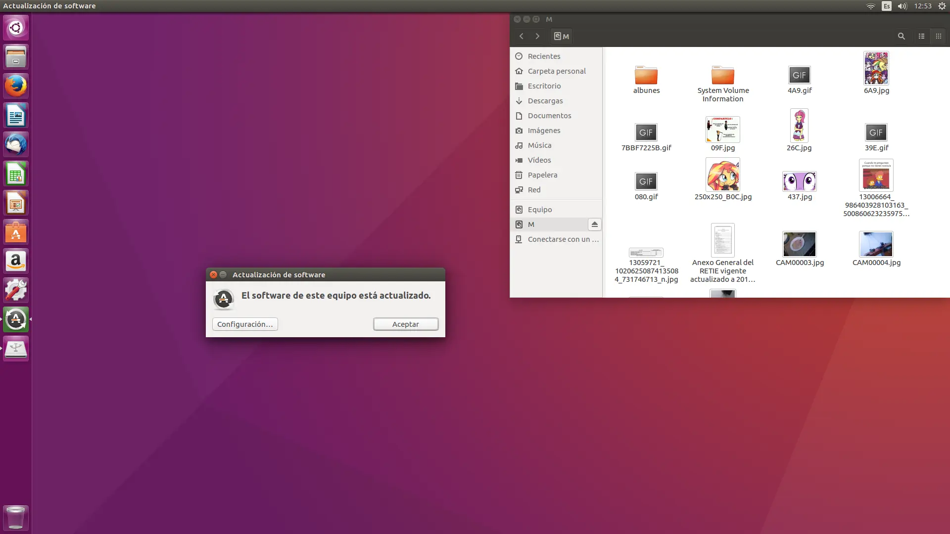The width and height of the screenshot is (950, 534).
Task: Activate the search icon in the file manager
Action: tap(901, 36)
